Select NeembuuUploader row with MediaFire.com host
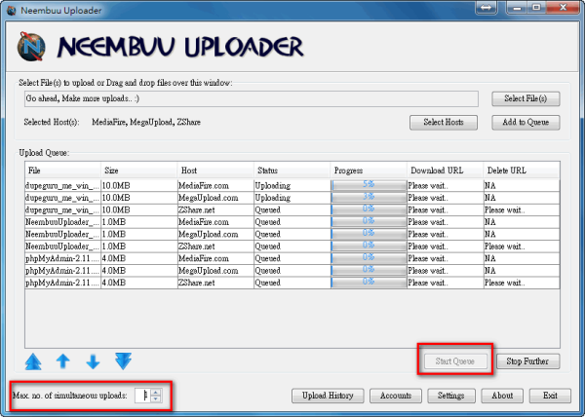 292,222
